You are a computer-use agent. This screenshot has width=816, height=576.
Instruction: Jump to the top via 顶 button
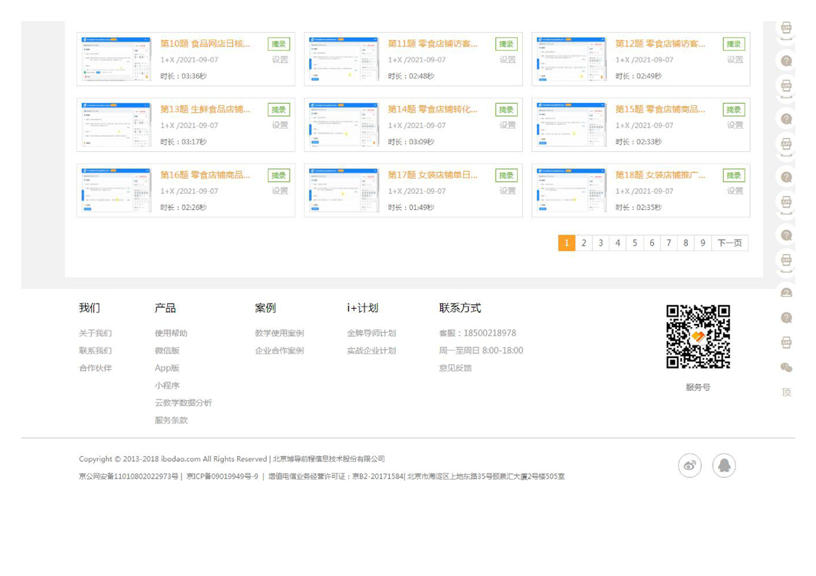tap(786, 392)
